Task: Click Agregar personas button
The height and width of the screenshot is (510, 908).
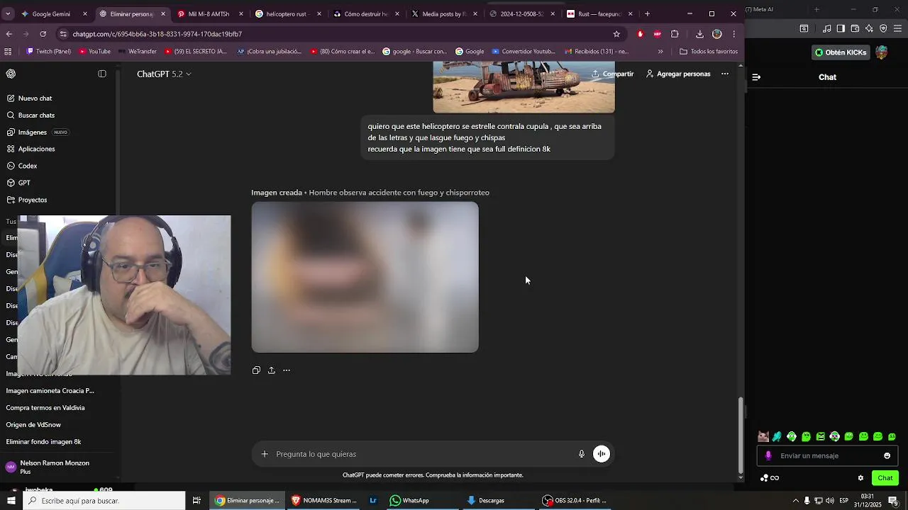Action: tap(677, 74)
